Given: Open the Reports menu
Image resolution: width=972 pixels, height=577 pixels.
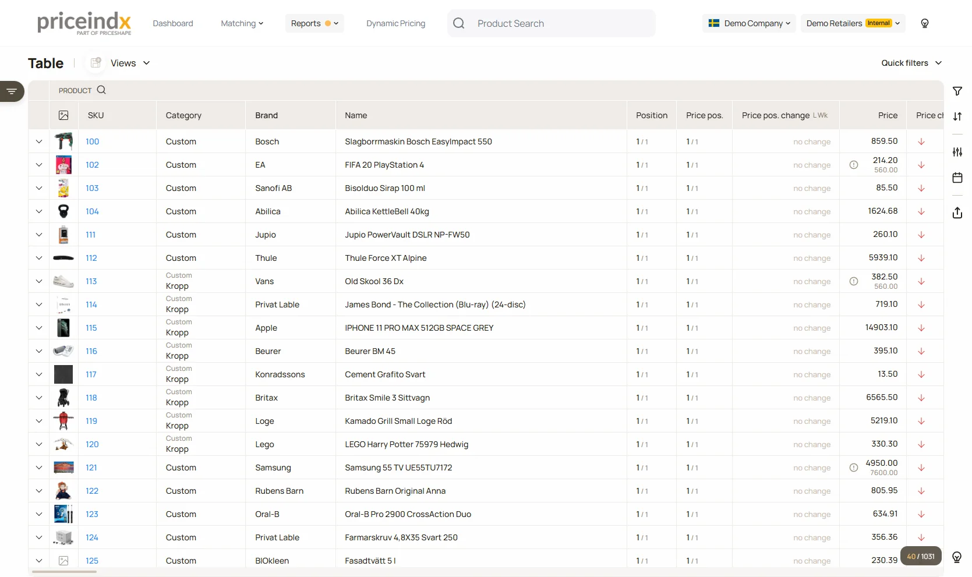Looking at the screenshot, I should (x=314, y=23).
